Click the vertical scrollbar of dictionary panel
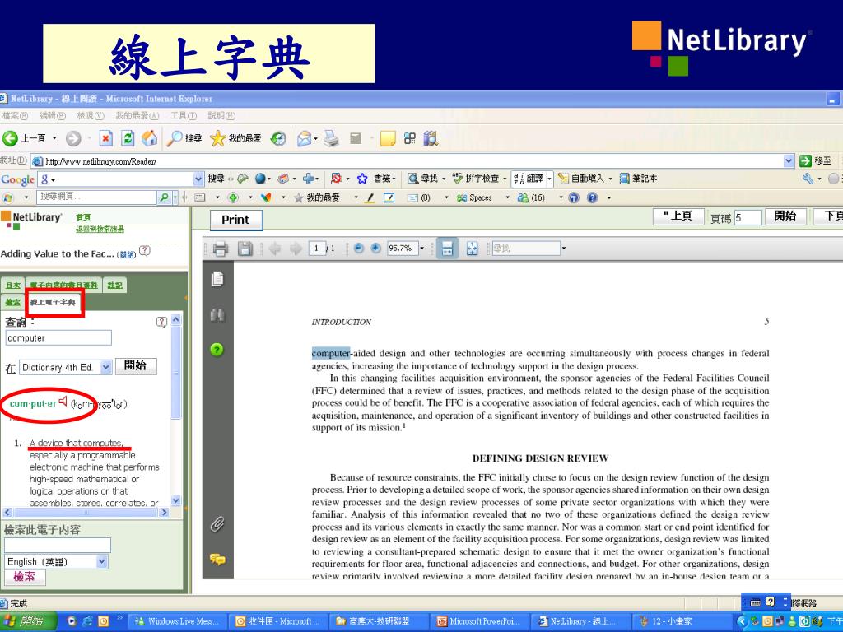Image resolution: width=843 pixels, height=632 pixels. 176,411
